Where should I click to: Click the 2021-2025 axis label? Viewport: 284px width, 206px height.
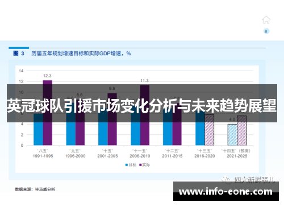237,156
